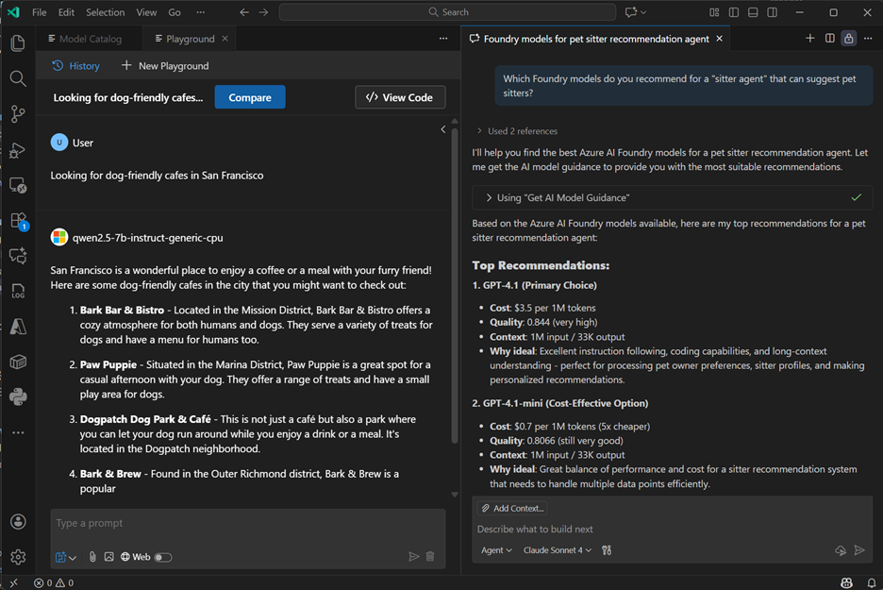Screen dimensions: 883x590
Task: Focus the Type a prompt field
Action: pyautogui.click(x=248, y=523)
